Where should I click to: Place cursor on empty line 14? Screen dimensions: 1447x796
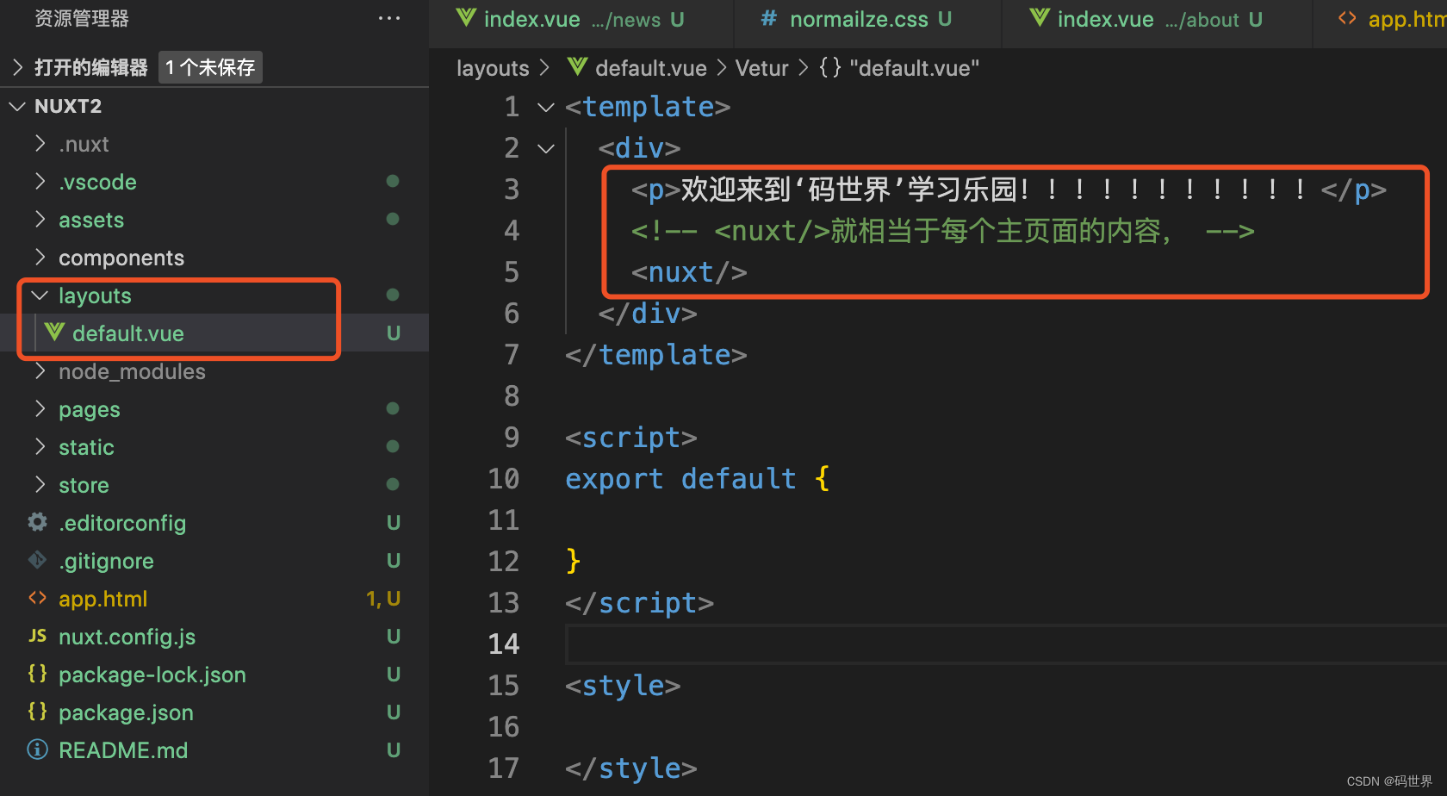(1006, 644)
